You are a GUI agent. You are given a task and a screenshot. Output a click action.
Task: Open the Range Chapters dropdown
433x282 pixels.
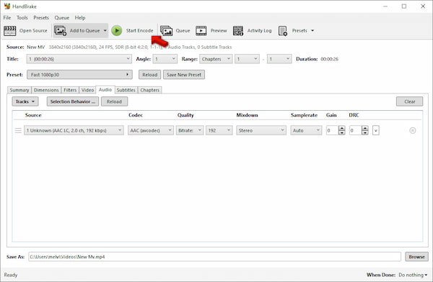pyautogui.click(x=216, y=59)
